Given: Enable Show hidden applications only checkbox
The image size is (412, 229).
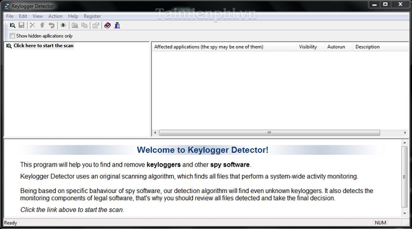Looking at the screenshot, I should point(12,35).
